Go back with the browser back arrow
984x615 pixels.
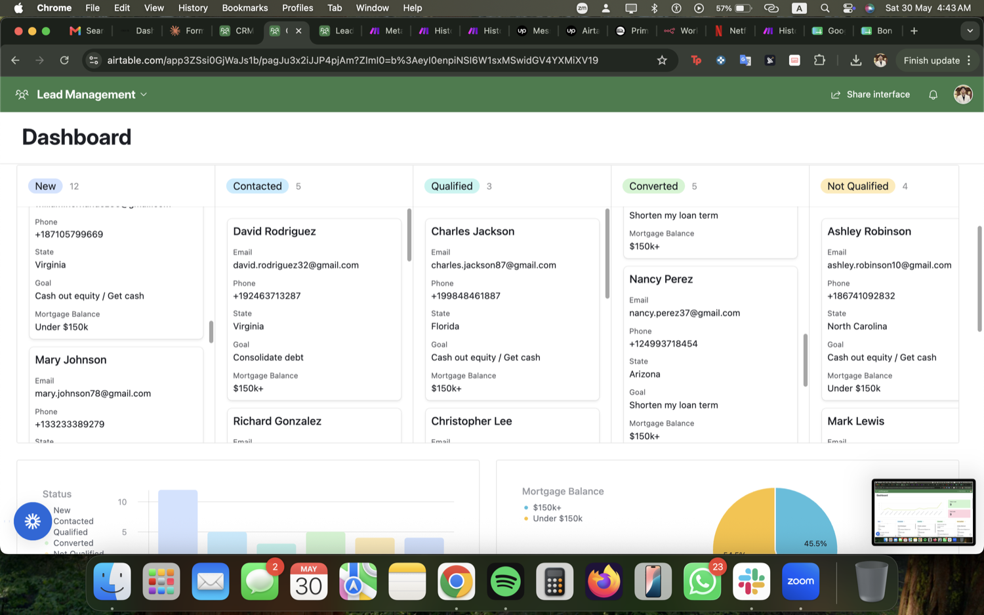click(x=15, y=60)
